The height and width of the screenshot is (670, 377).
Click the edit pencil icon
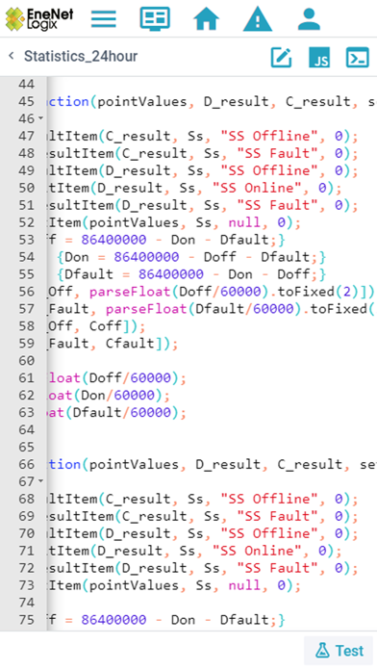(282, 57)
